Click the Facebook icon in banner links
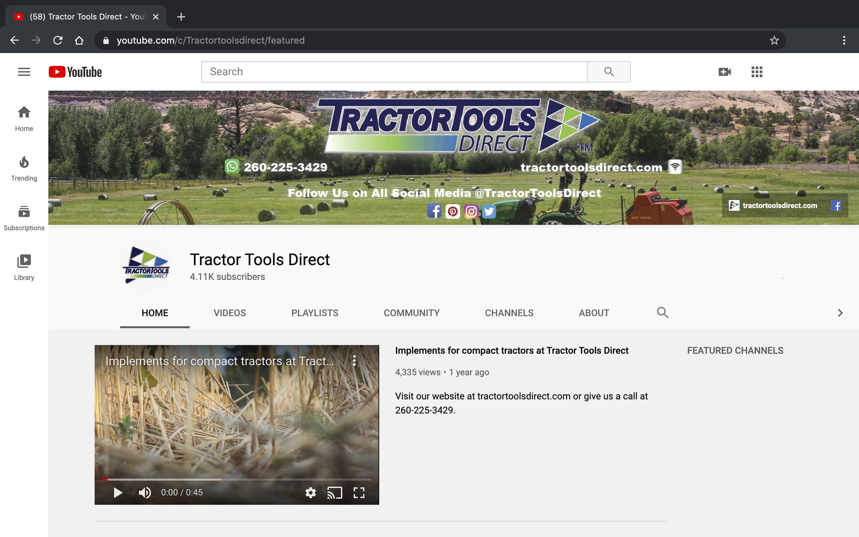The width and height of the screenshot is (859, 537). click(836, 206)
